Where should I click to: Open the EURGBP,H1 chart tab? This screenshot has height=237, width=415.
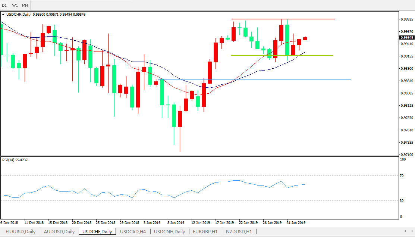coord(205,232)
